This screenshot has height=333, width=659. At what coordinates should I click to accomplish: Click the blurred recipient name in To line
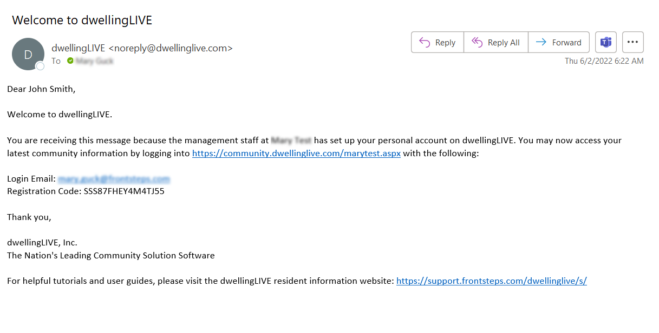(95, 61)
